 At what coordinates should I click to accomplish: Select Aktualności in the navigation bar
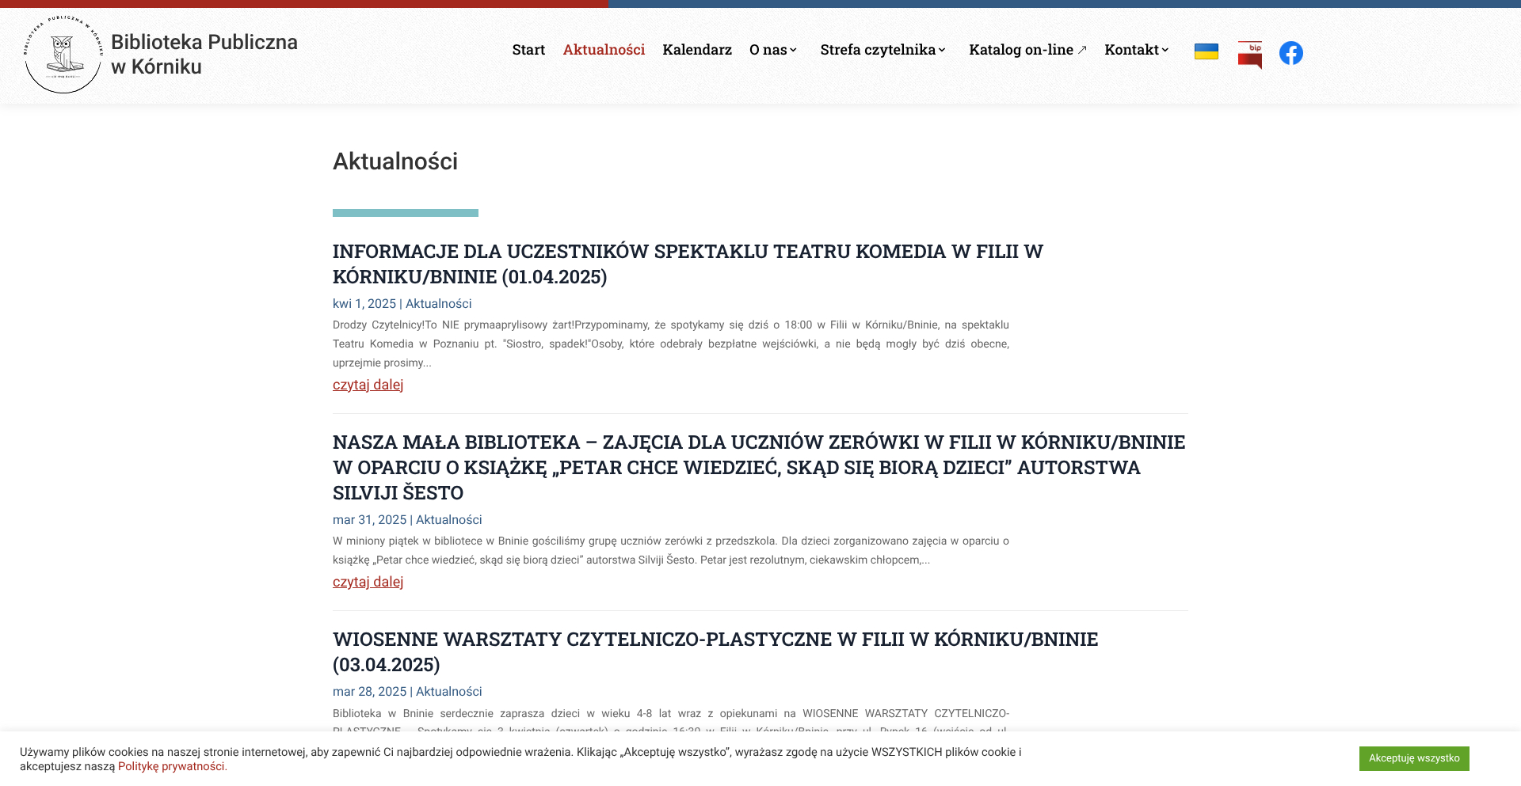coord(604,50)
